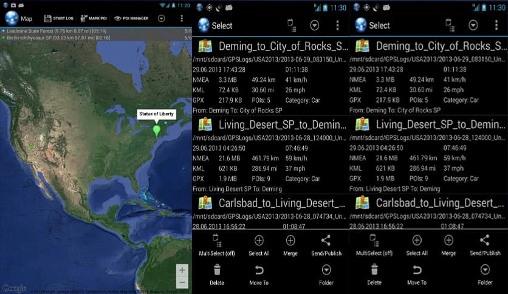Open Carlsbad_to_Living_Desert log in middle screen
508x294 pixels.
click(x=270, y=212)
